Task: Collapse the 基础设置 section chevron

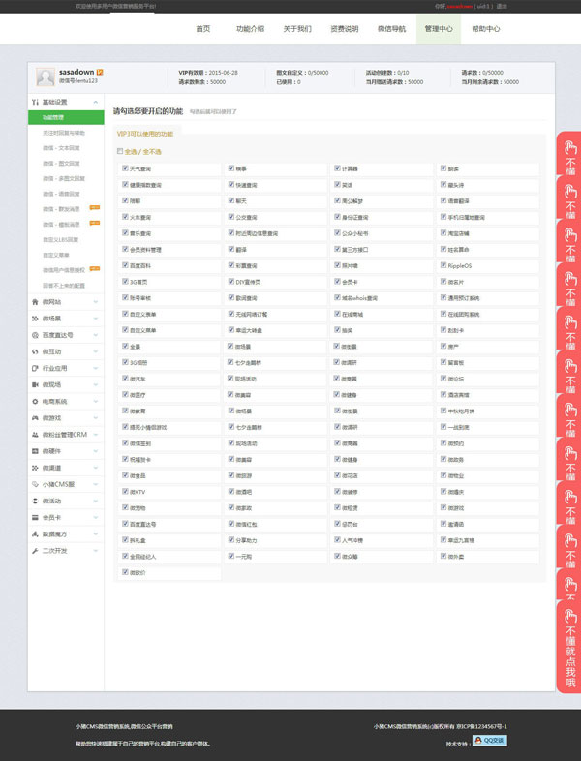Action: click(x=96, y=102)
